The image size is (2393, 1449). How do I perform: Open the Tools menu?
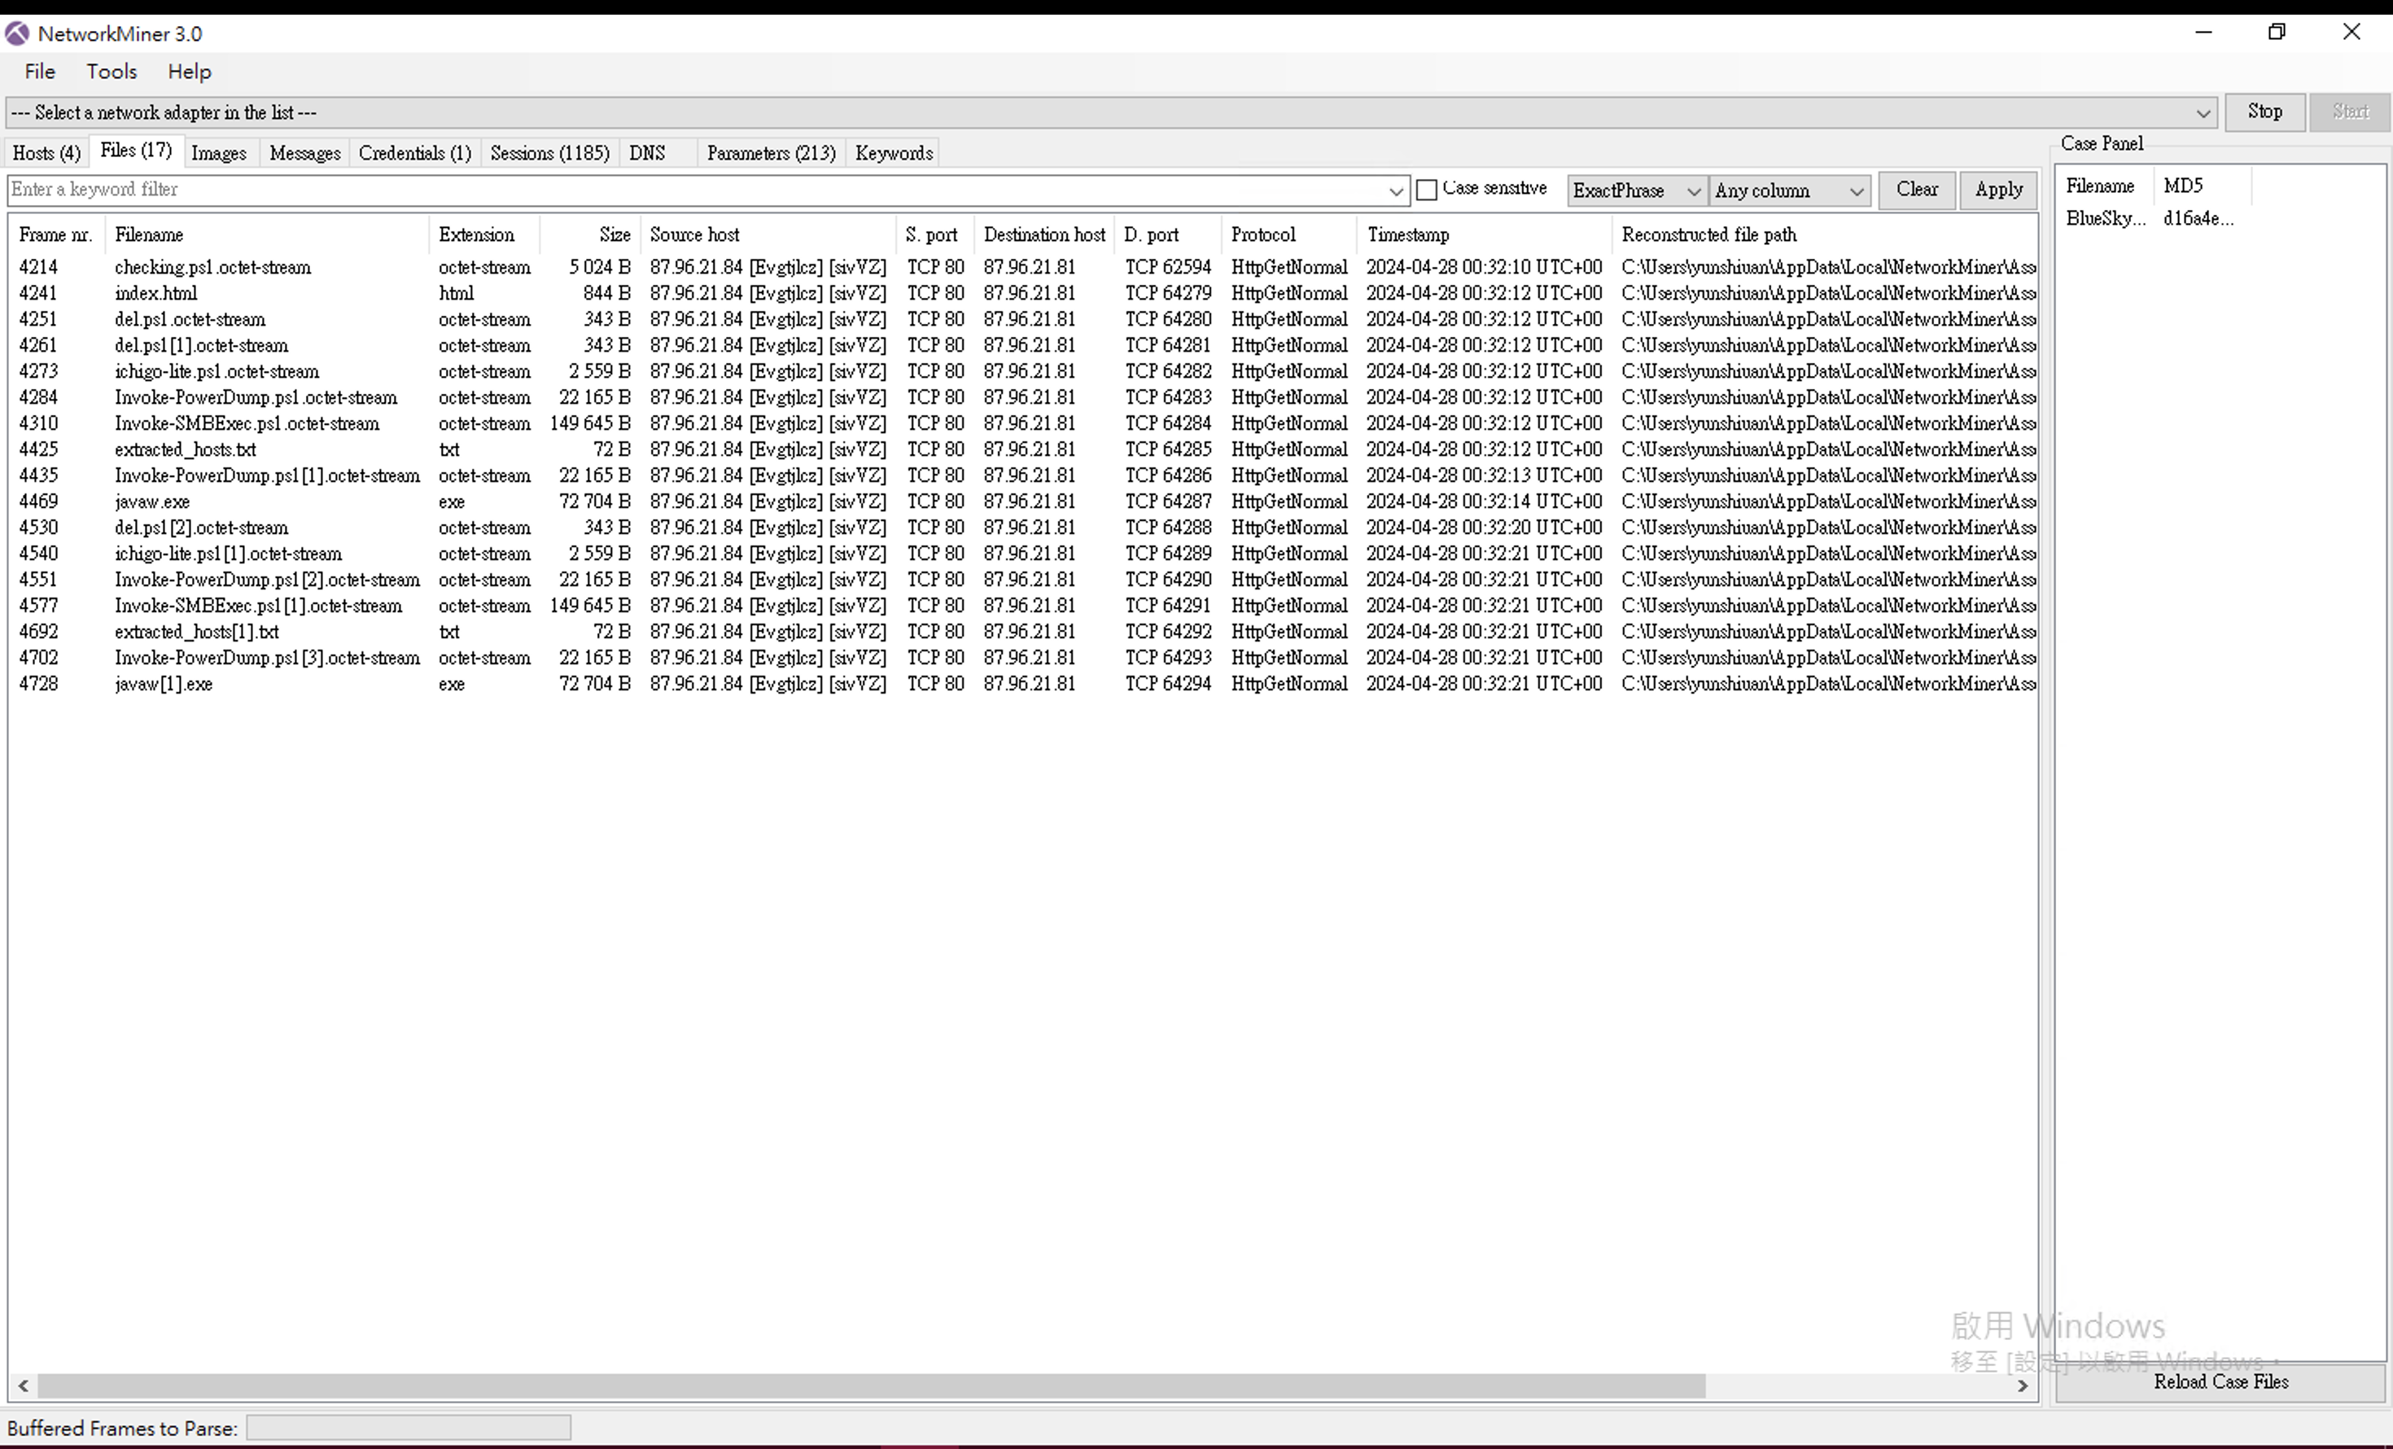111,72
